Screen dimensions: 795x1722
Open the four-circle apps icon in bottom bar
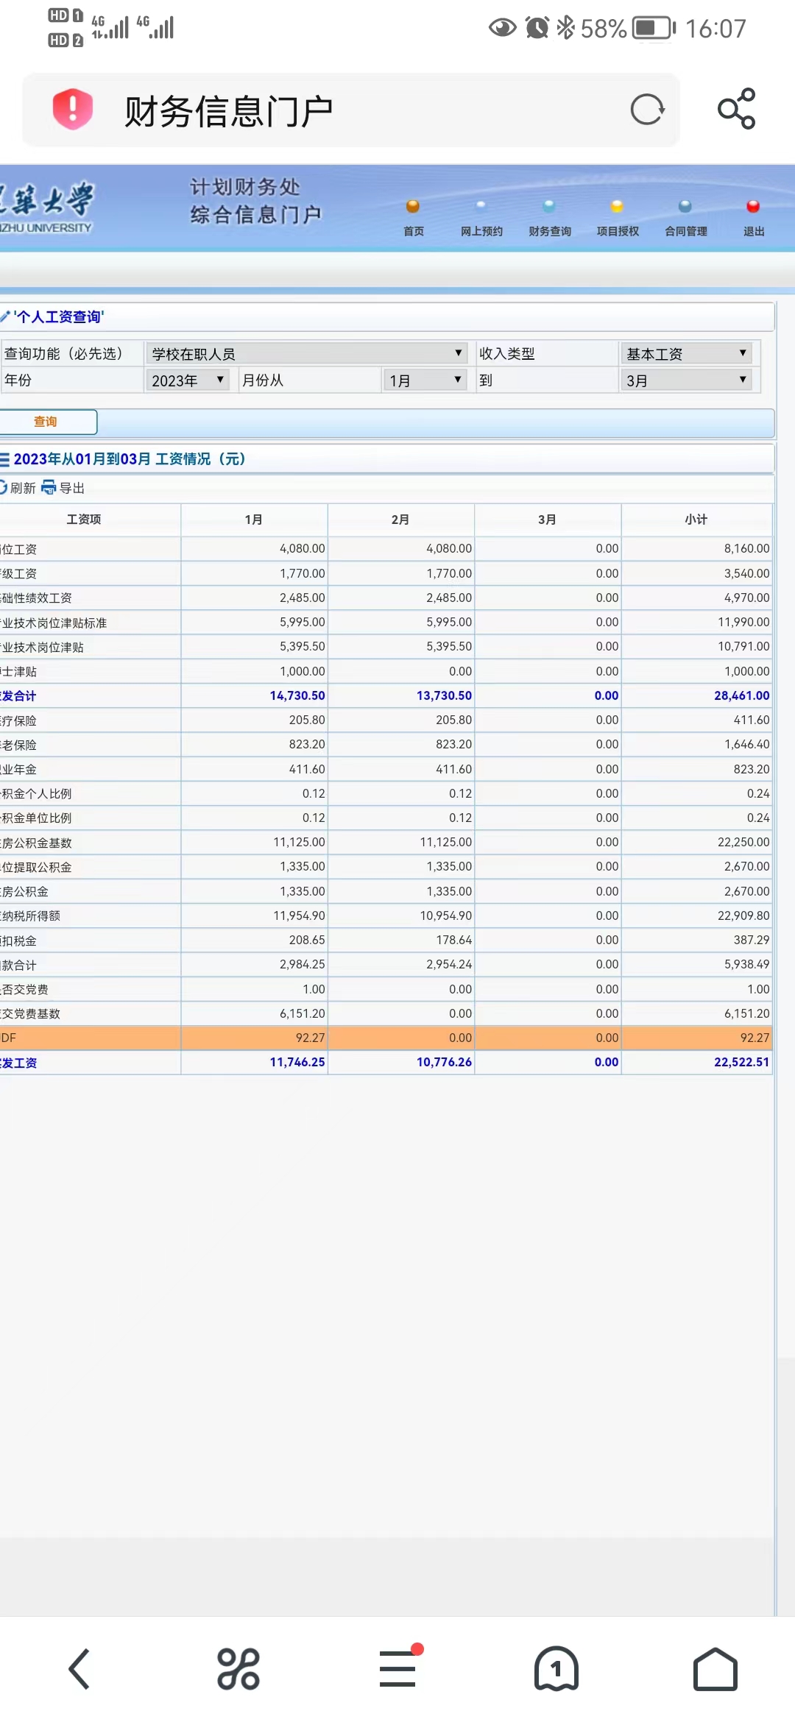point(239,1668)
